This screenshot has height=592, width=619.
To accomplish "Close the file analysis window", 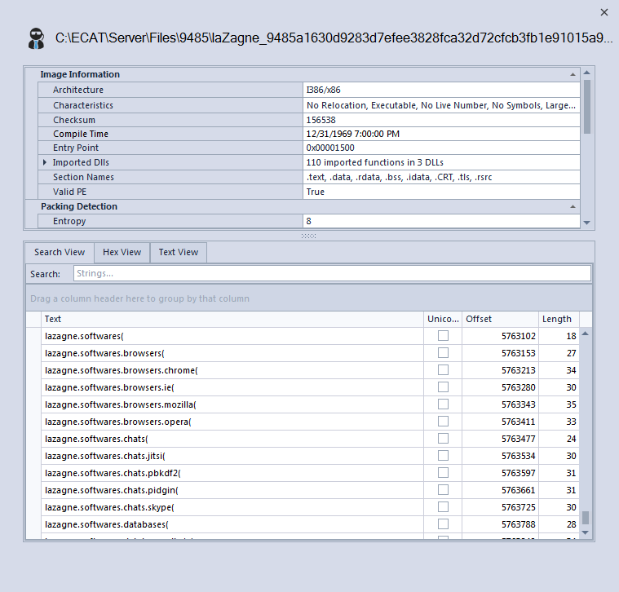I will click(x=604, y=12).
